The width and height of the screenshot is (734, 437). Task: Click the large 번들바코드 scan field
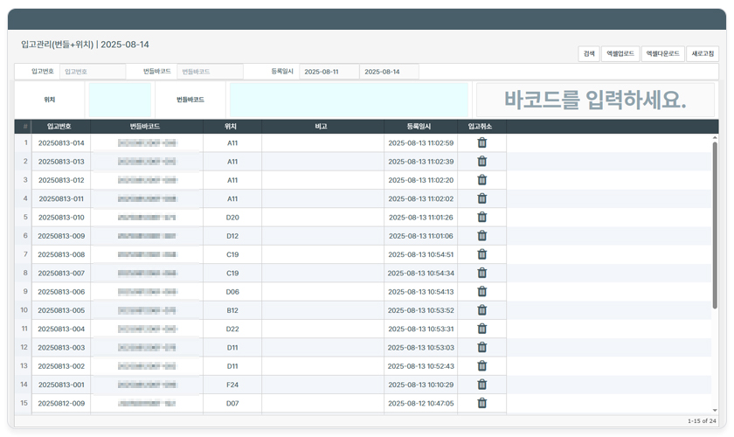tap(349, 100)
